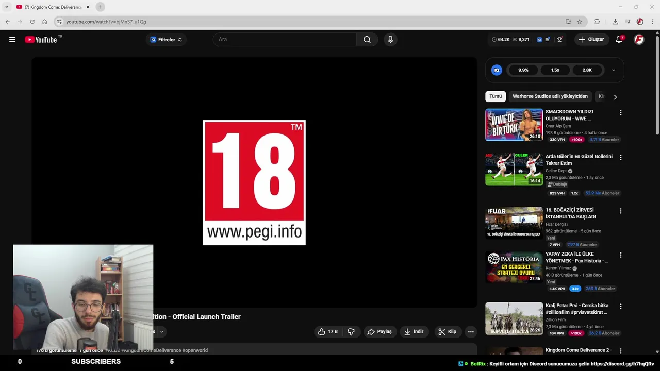Viewport: 660px width, 371px height.
Task: Open the Pax Historia video thumbnail
Action: [514, 267]
